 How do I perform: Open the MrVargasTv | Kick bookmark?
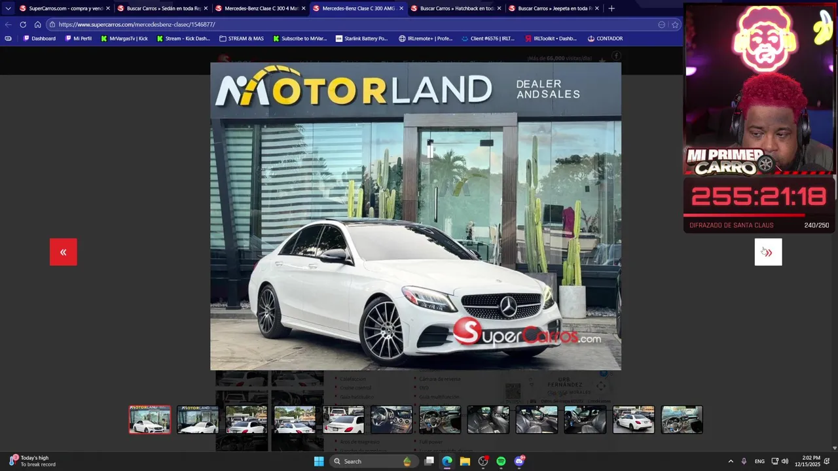(x=124, y=39)
